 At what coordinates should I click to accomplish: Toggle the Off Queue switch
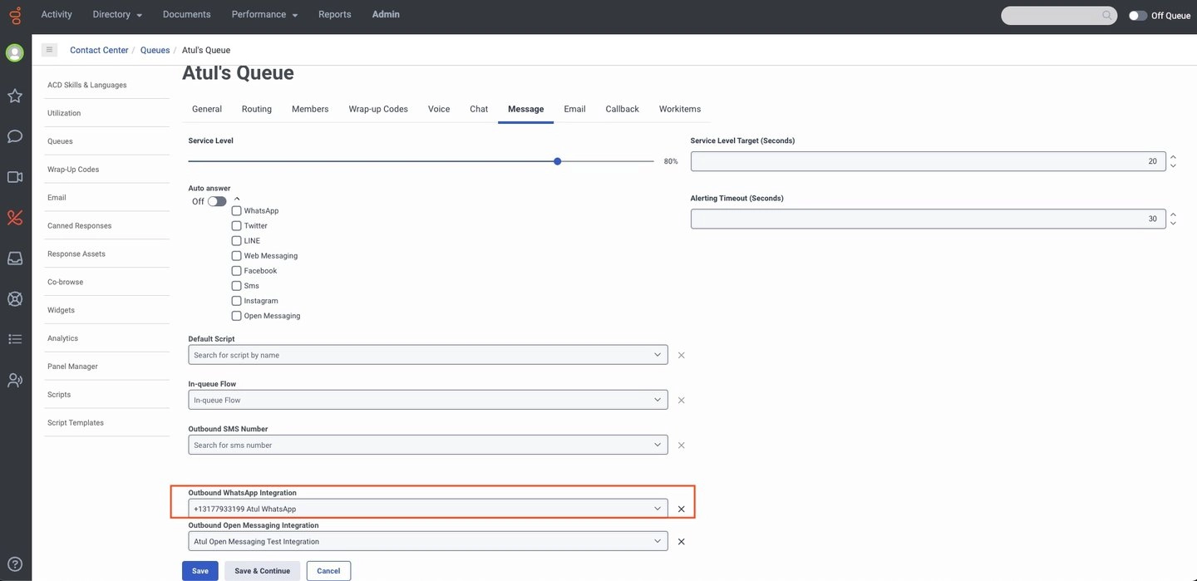pyautogui.click(x=1137, y=15)
